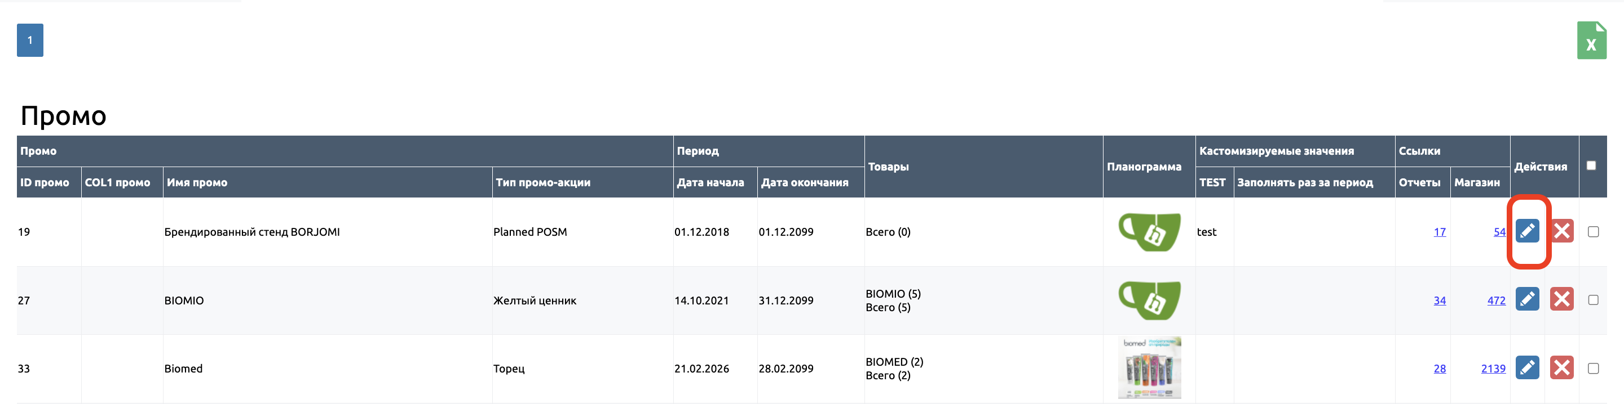Open BIOMIO planogram cup image
Image resolution: width=1624 pixels, height=404 pixels.
tap(1149, 300)
